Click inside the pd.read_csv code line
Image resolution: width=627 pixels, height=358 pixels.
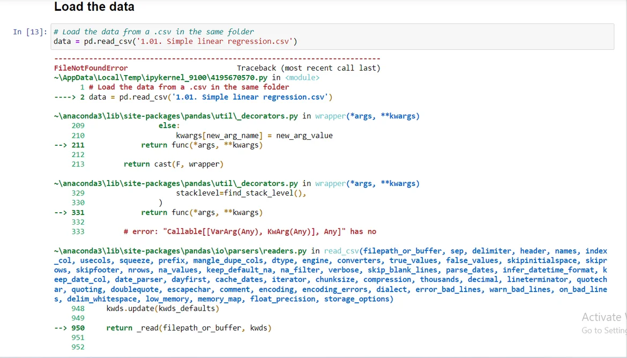[175, 41]
